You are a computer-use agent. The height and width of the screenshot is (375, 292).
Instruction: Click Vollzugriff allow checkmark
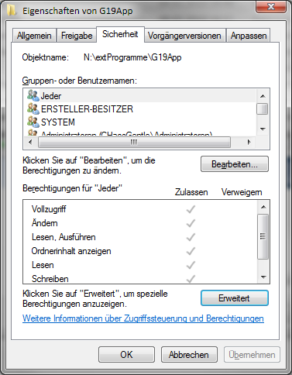pos(191,209)
